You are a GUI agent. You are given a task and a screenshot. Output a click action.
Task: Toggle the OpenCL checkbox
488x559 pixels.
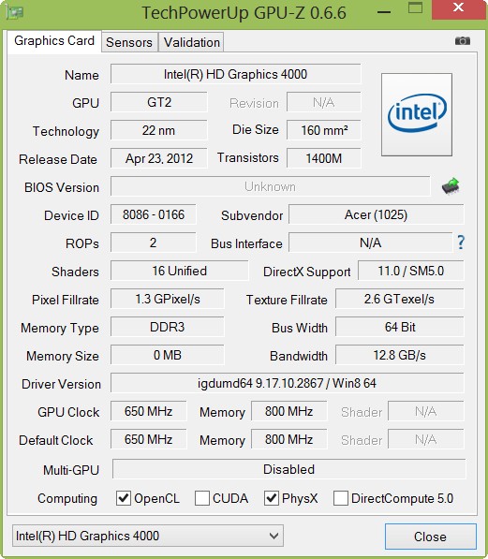[124, 498]
